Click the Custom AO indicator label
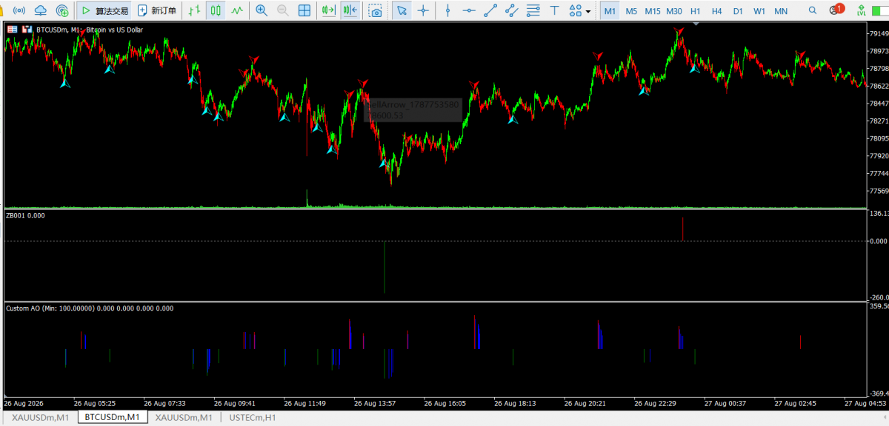889x426 pixels. coord(90,308)
